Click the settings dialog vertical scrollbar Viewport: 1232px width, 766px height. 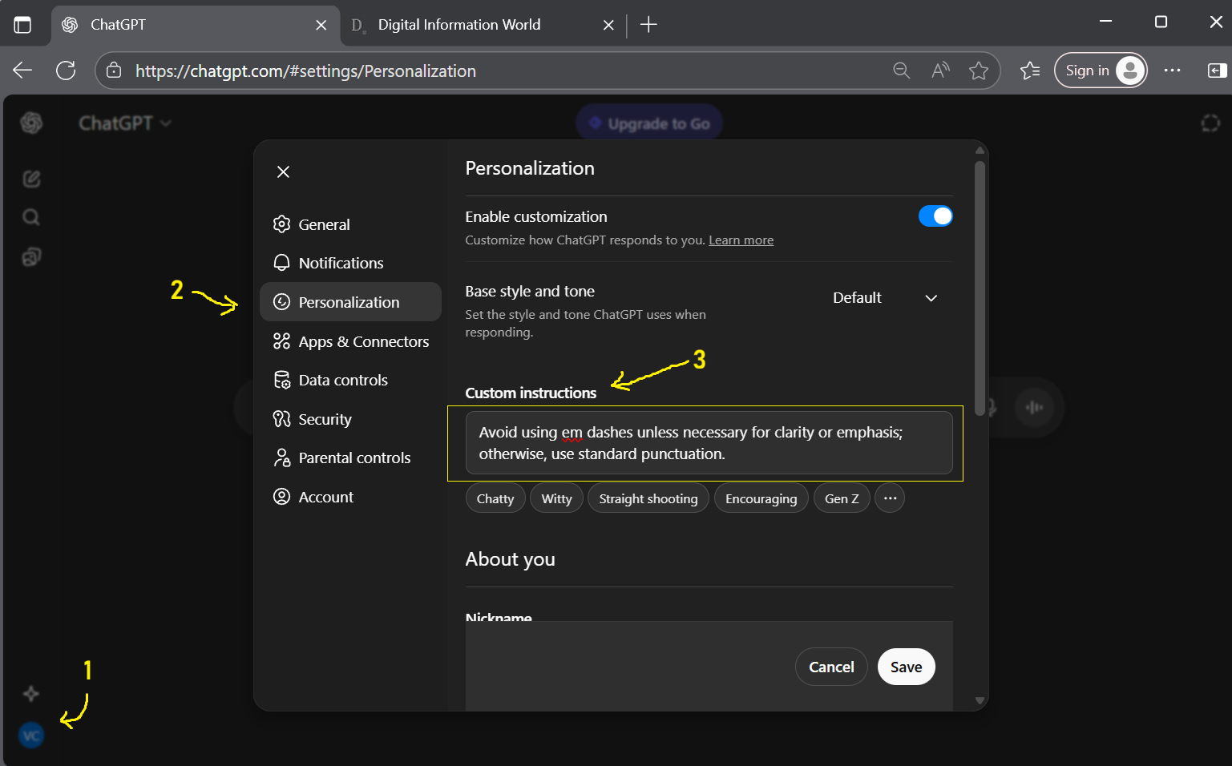pos(979,288)
